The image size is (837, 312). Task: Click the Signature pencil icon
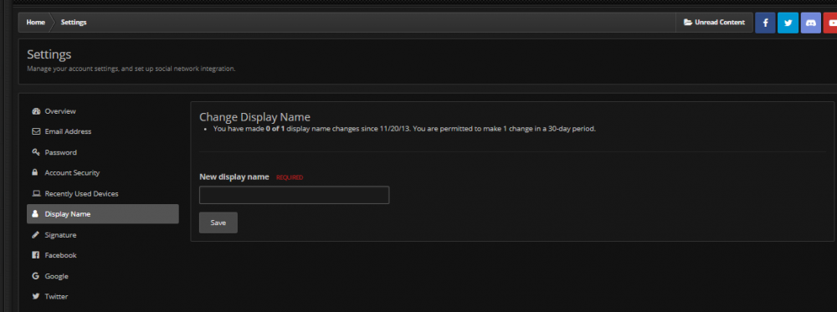[x=36, y=235]
